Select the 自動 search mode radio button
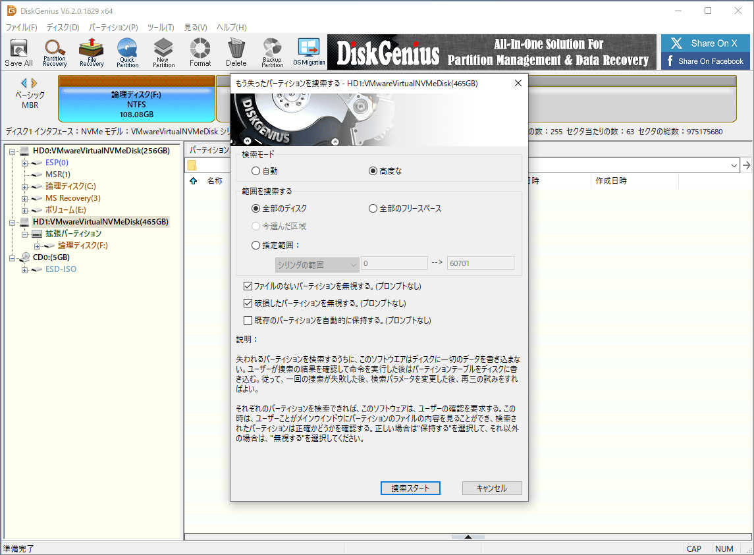754x555 pixels. (256, 171)
